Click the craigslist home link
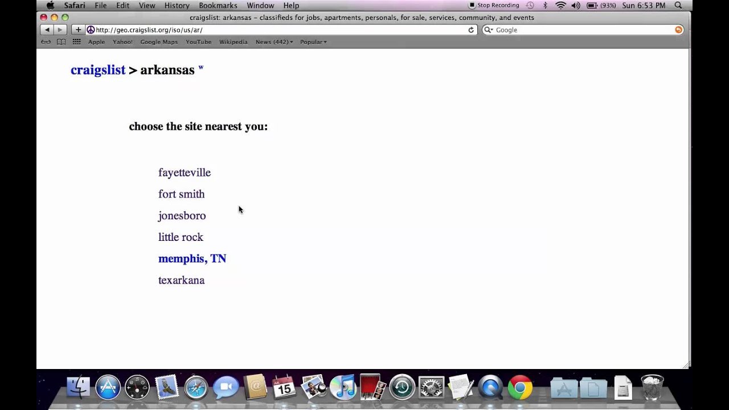The width and height of the screenshot is (729, 410). (98, 70)
